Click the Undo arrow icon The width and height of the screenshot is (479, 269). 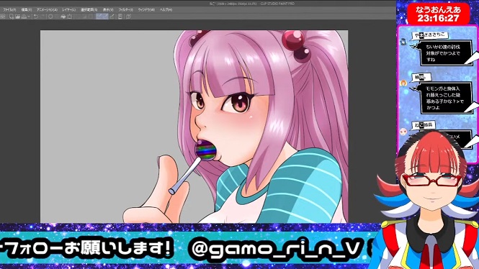[x=36, y=17]
